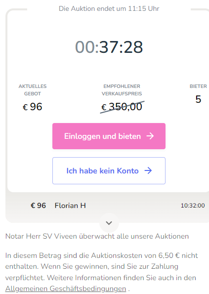Viewport: 209px width, 294px height.
Task: Click the countdown timer 00:37:28
Action: pos(109,47)
